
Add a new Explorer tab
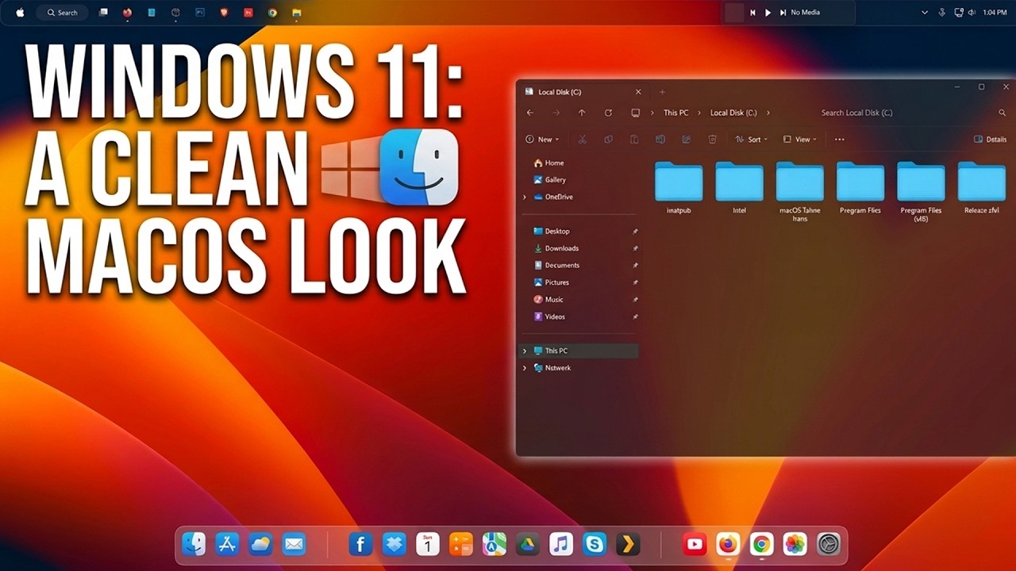pos(662,92)
